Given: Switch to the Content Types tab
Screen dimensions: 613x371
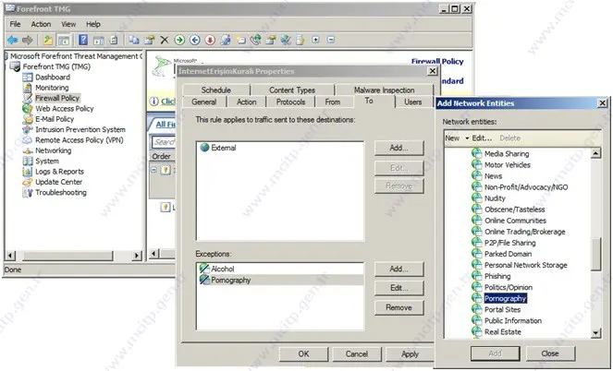Looking at the screenshot, I should tap(292, 90).
